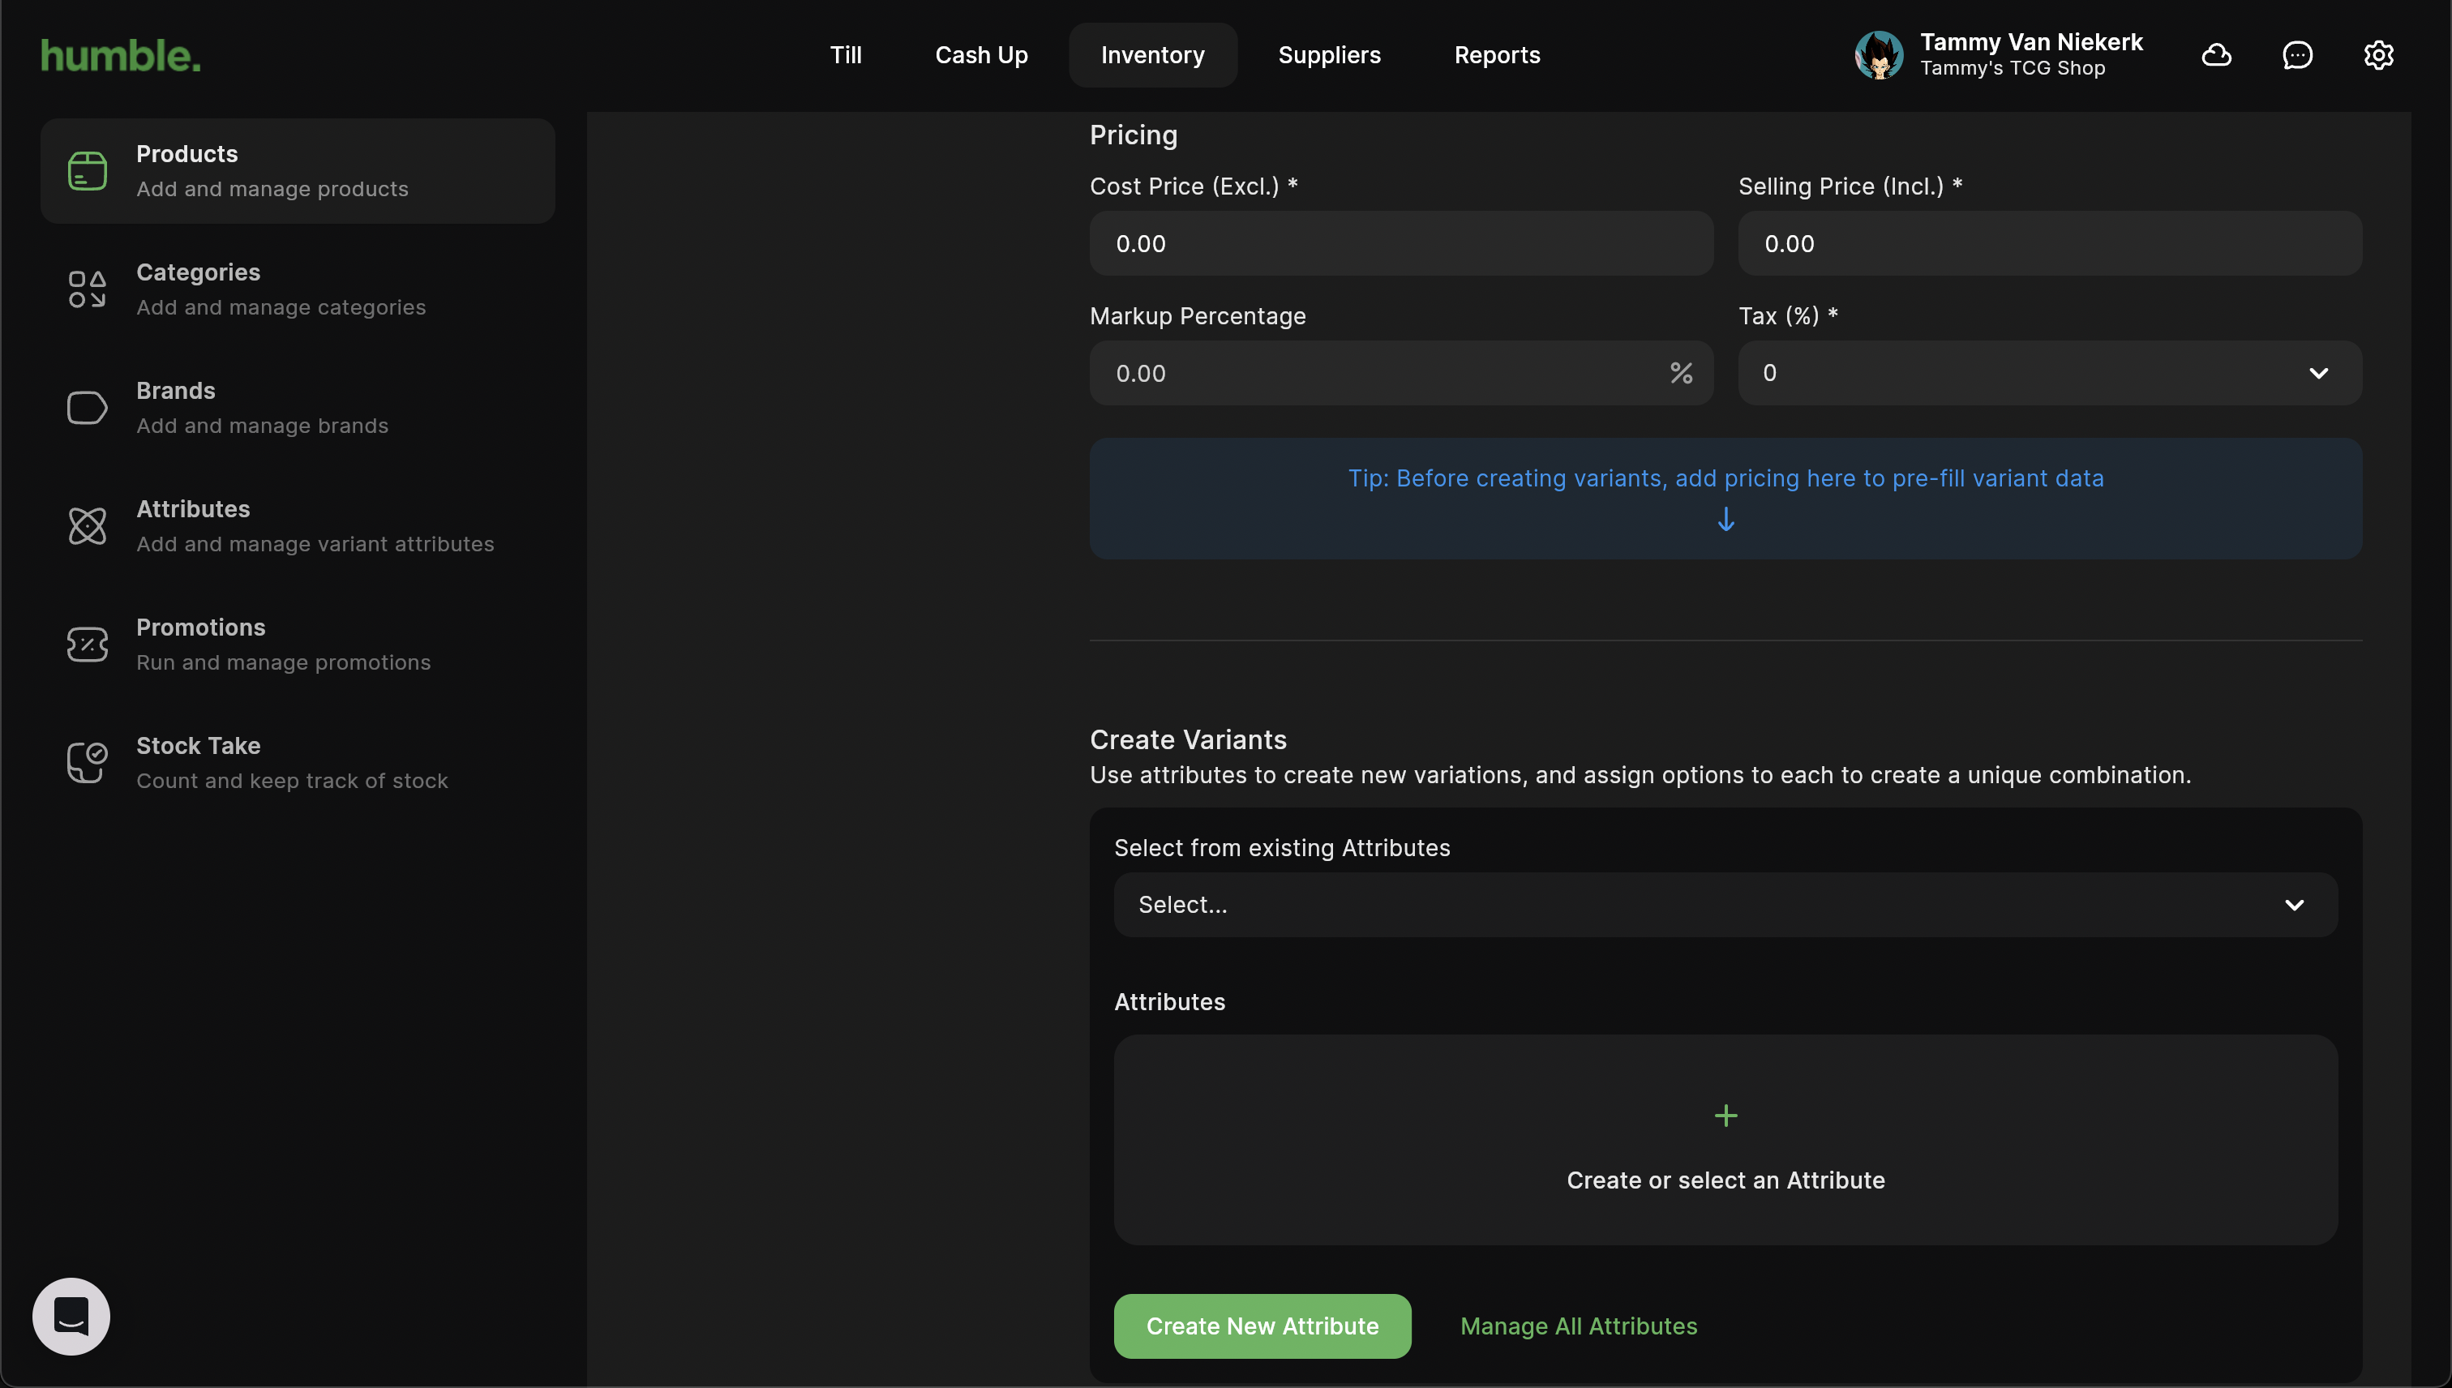Click the Stock Take icon

pos(87,763)
